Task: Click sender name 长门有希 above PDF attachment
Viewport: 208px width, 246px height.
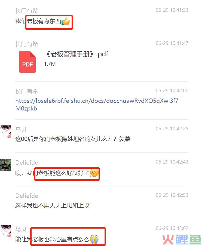Action: 27,44
